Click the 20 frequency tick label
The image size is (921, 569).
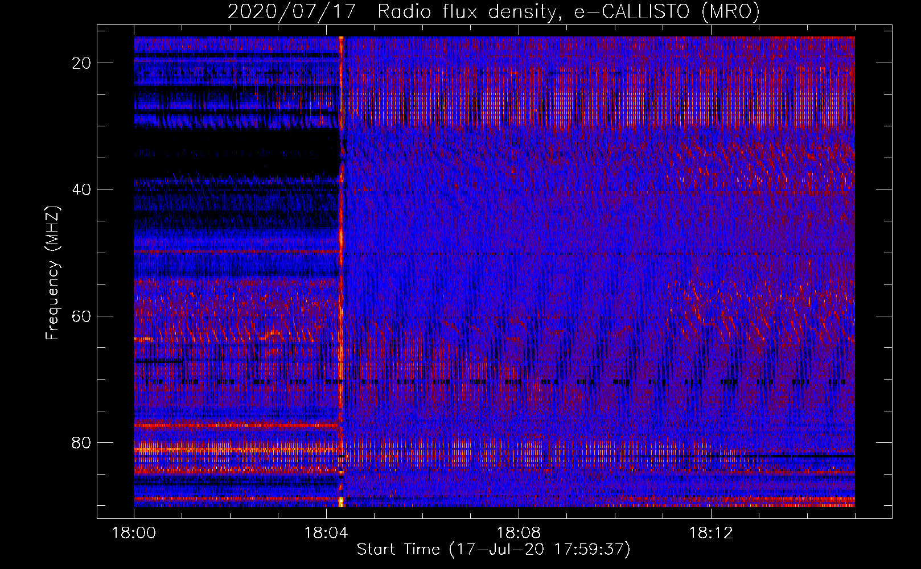[x=81, y=63]
